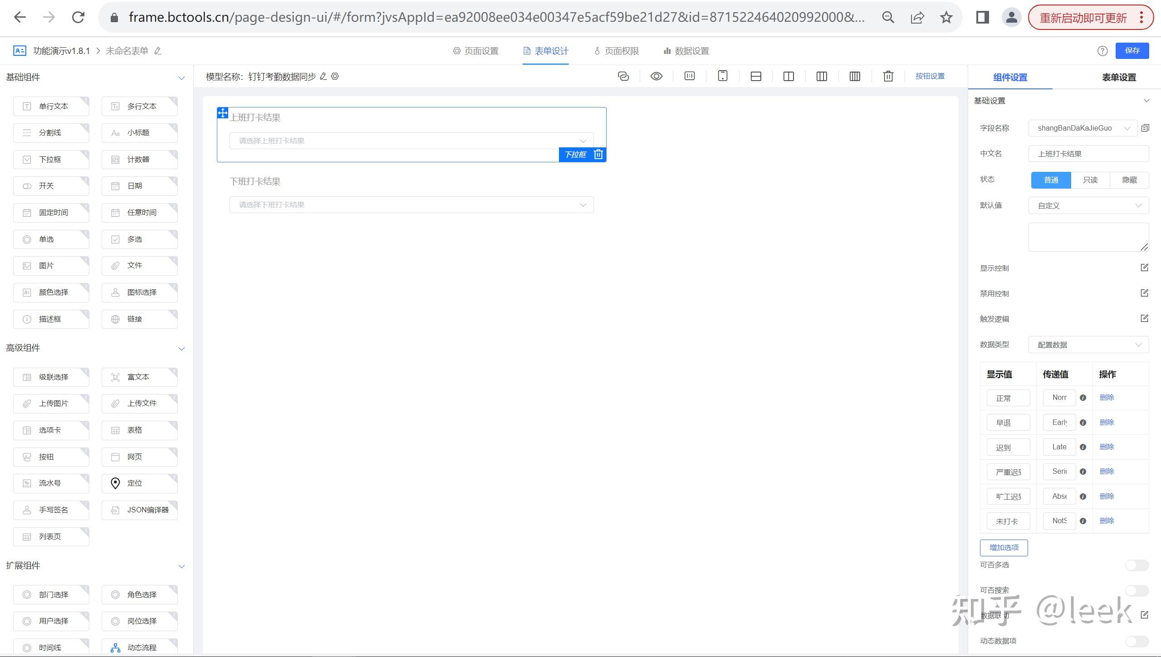Image resolution: width=1161 pixels, height=657 pixels.
Task: Collapse the 基础组件 section
Action: (181, 78)
